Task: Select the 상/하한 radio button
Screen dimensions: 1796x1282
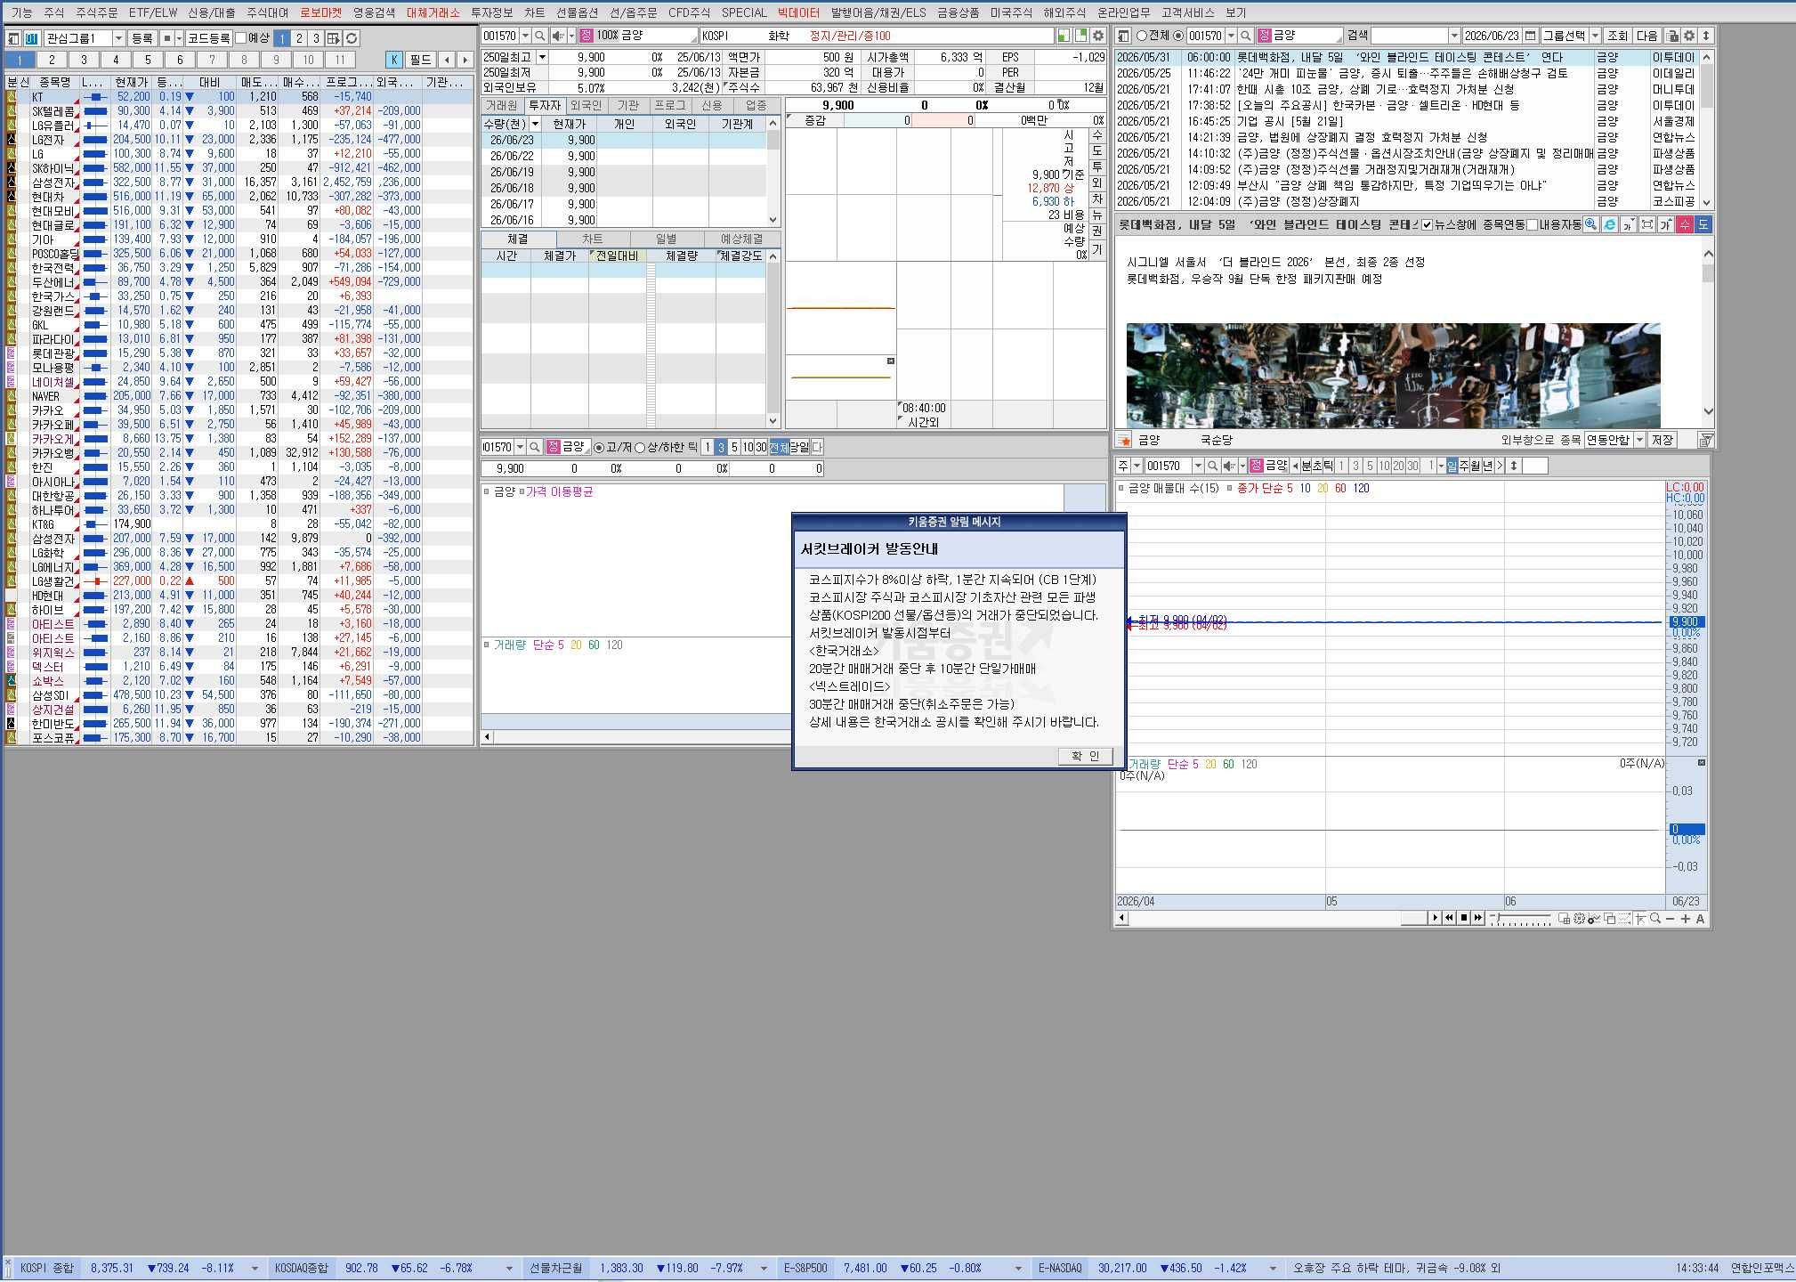Action: click(x=640, y=447)
